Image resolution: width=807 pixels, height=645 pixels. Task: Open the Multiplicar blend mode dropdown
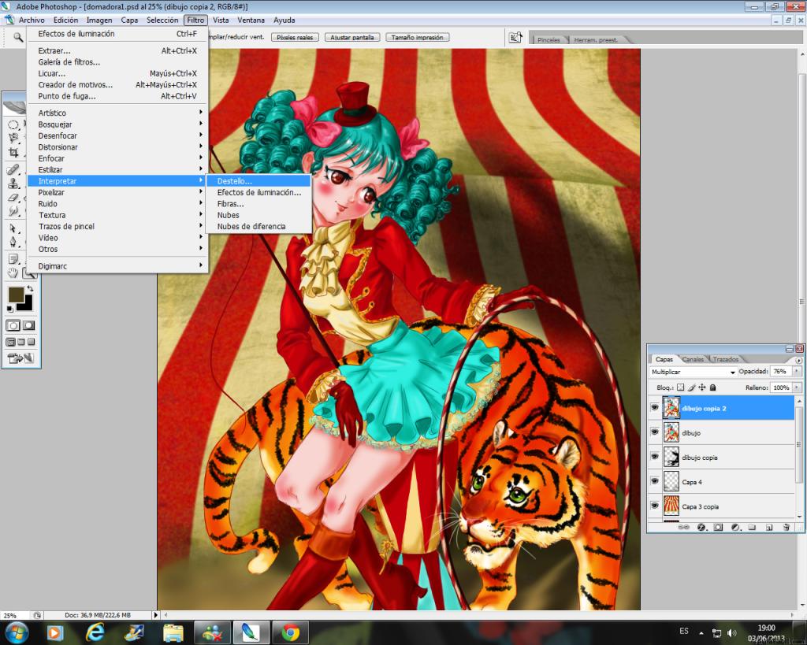point(693,372)
